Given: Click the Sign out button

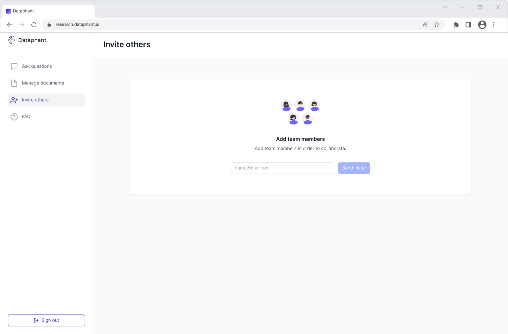Looking at the screenshot, I should click(46, 320).
